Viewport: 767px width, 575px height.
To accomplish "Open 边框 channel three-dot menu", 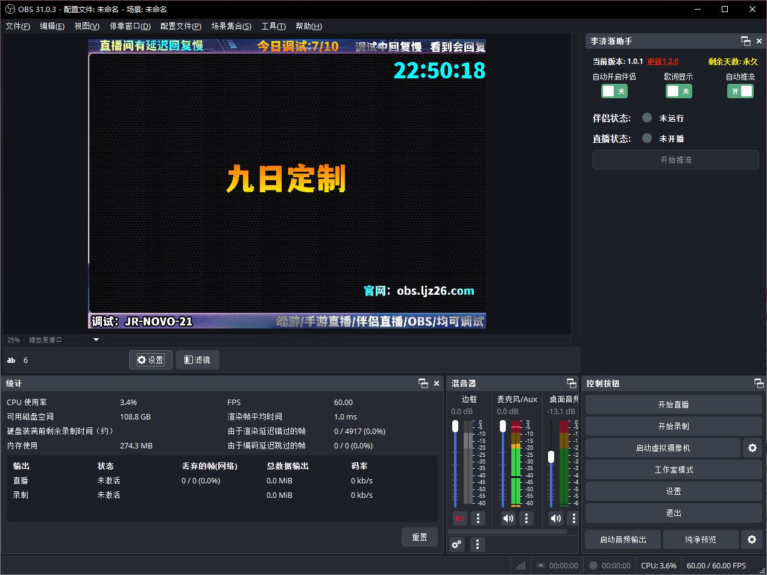I will (478, 518).
